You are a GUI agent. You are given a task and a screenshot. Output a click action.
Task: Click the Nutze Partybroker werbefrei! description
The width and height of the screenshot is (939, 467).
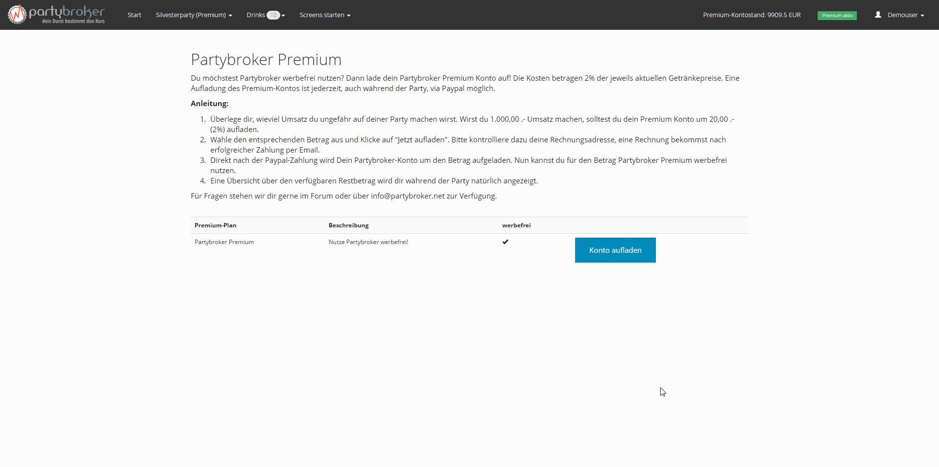[368, 242]
